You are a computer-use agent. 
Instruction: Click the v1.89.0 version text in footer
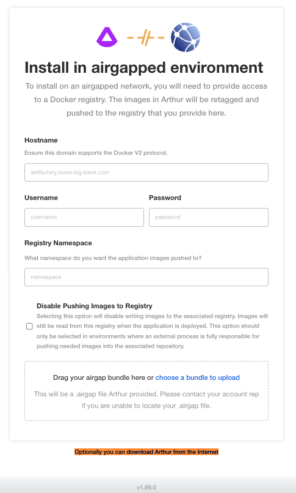(146, 487)
